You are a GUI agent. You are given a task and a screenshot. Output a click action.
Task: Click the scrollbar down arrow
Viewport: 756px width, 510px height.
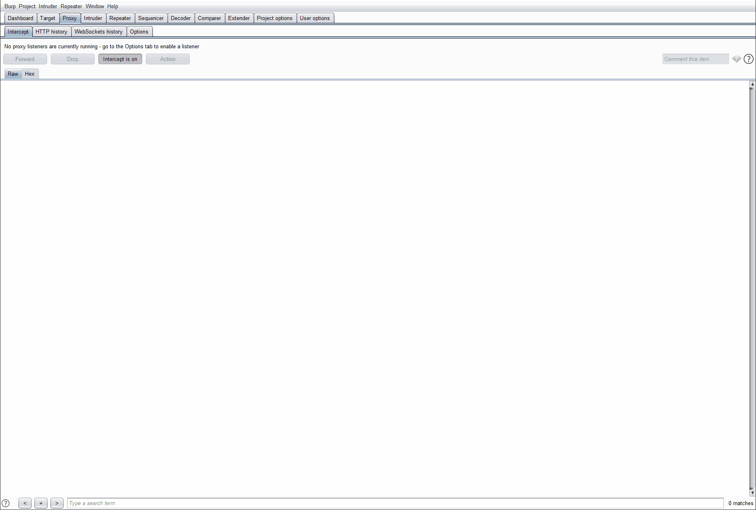[x=752, y=493]
